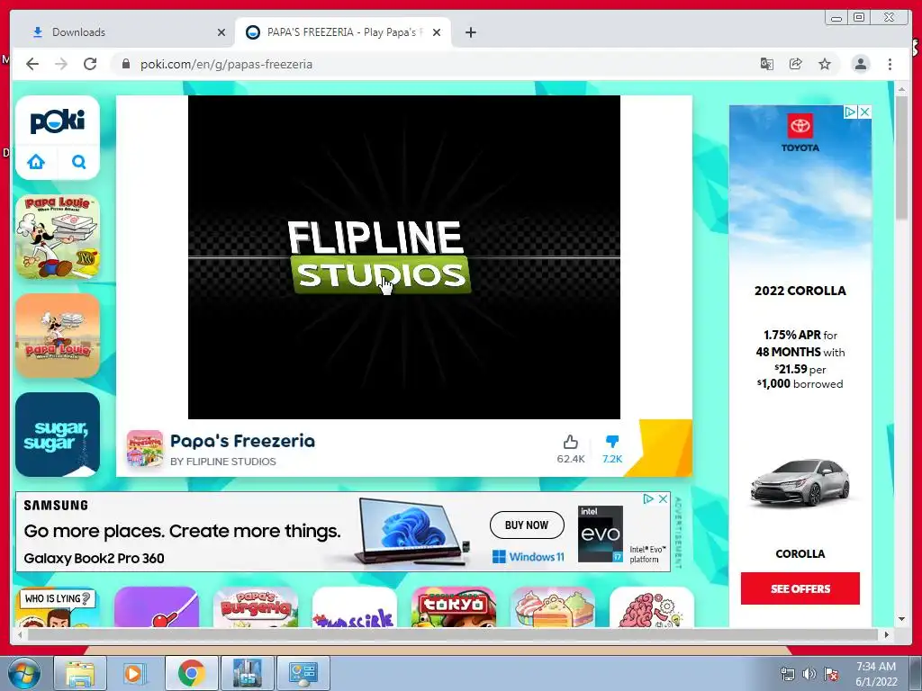Open Poki search magnifier icon
Viewport: 922px width, 691px height.
[x=79, y=162]
